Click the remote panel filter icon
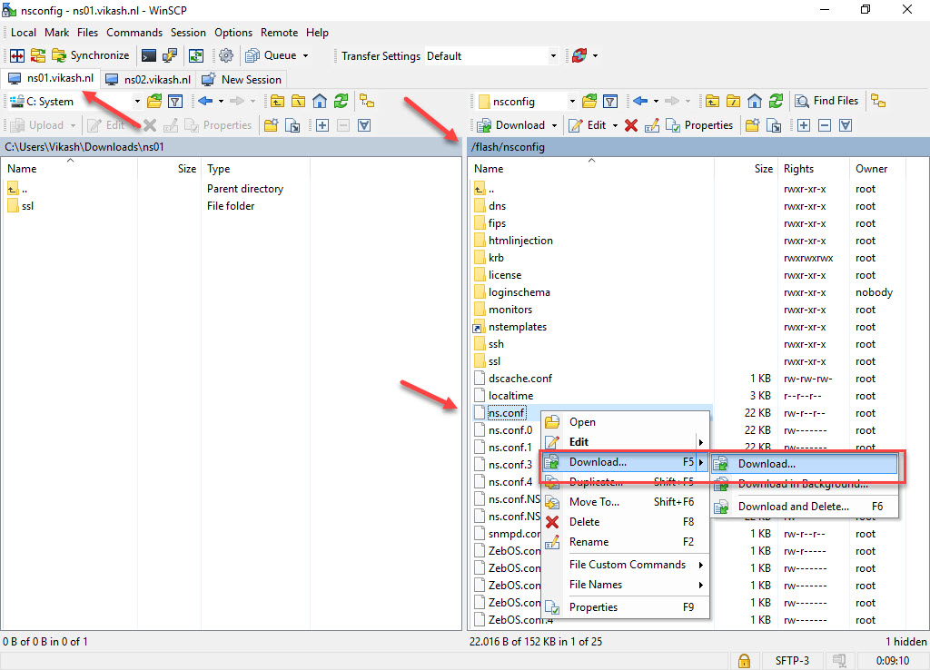The height and width of the screenshot is (670, 930). [x=610, y=102]
